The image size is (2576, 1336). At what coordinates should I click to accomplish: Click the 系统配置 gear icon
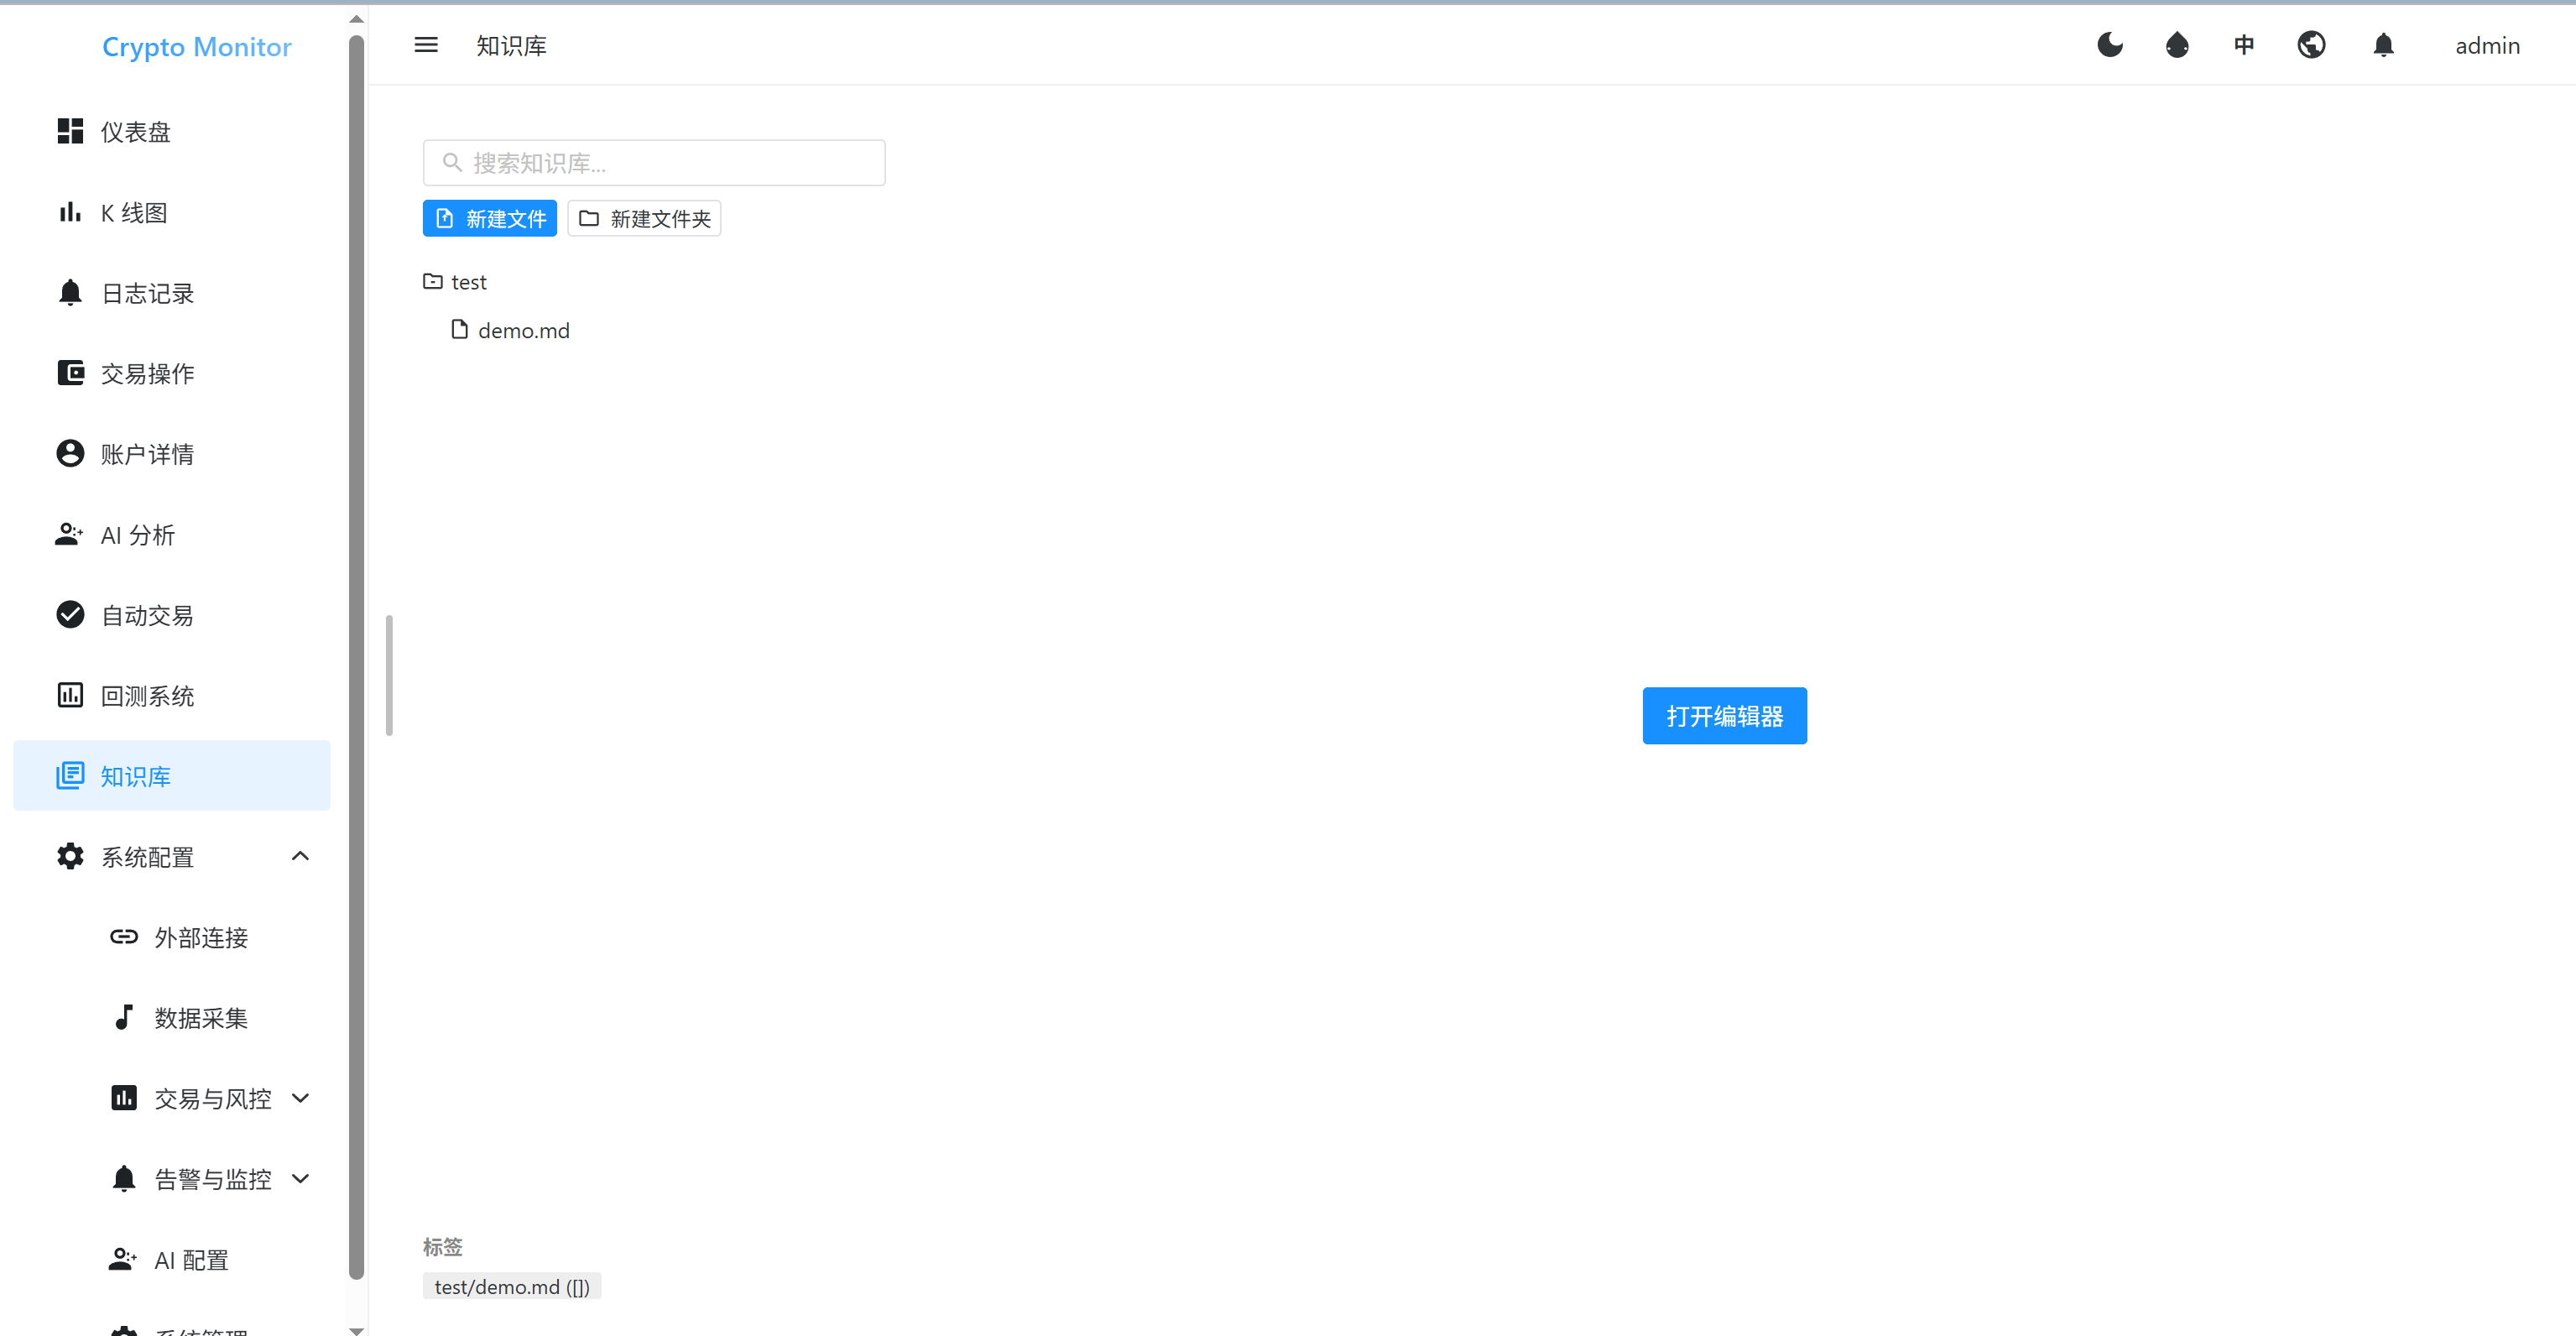click(70, 856)
